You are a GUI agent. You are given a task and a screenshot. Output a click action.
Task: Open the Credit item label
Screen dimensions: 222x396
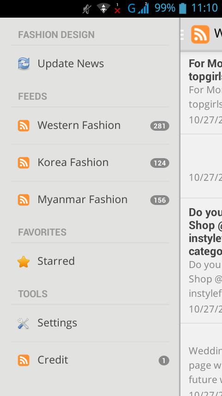[x=53, y=360]
